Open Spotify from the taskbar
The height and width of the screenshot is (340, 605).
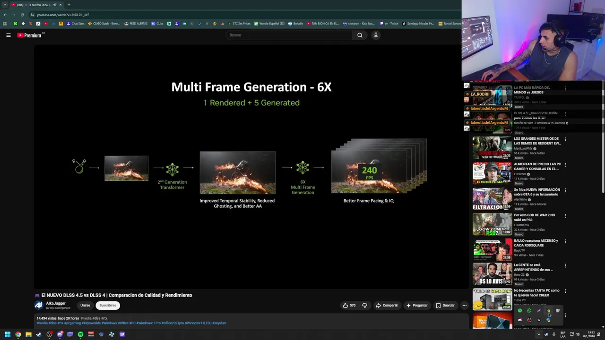(x=80, y=334)
